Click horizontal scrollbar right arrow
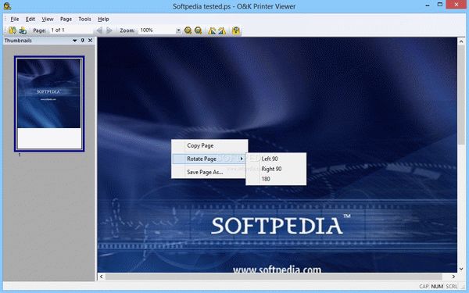469x293 pixels. [x=453, y=277]
